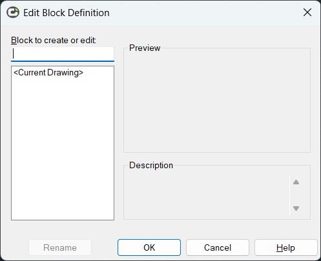
Task: Confirm the dialog with OK
Action: coord(149,247)
